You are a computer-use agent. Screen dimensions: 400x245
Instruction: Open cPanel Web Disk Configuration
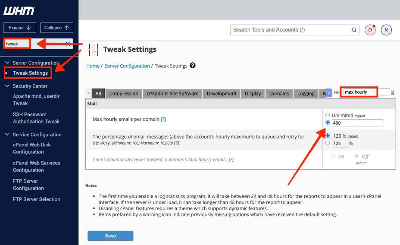pyautogui.click(x=32, y=148)
